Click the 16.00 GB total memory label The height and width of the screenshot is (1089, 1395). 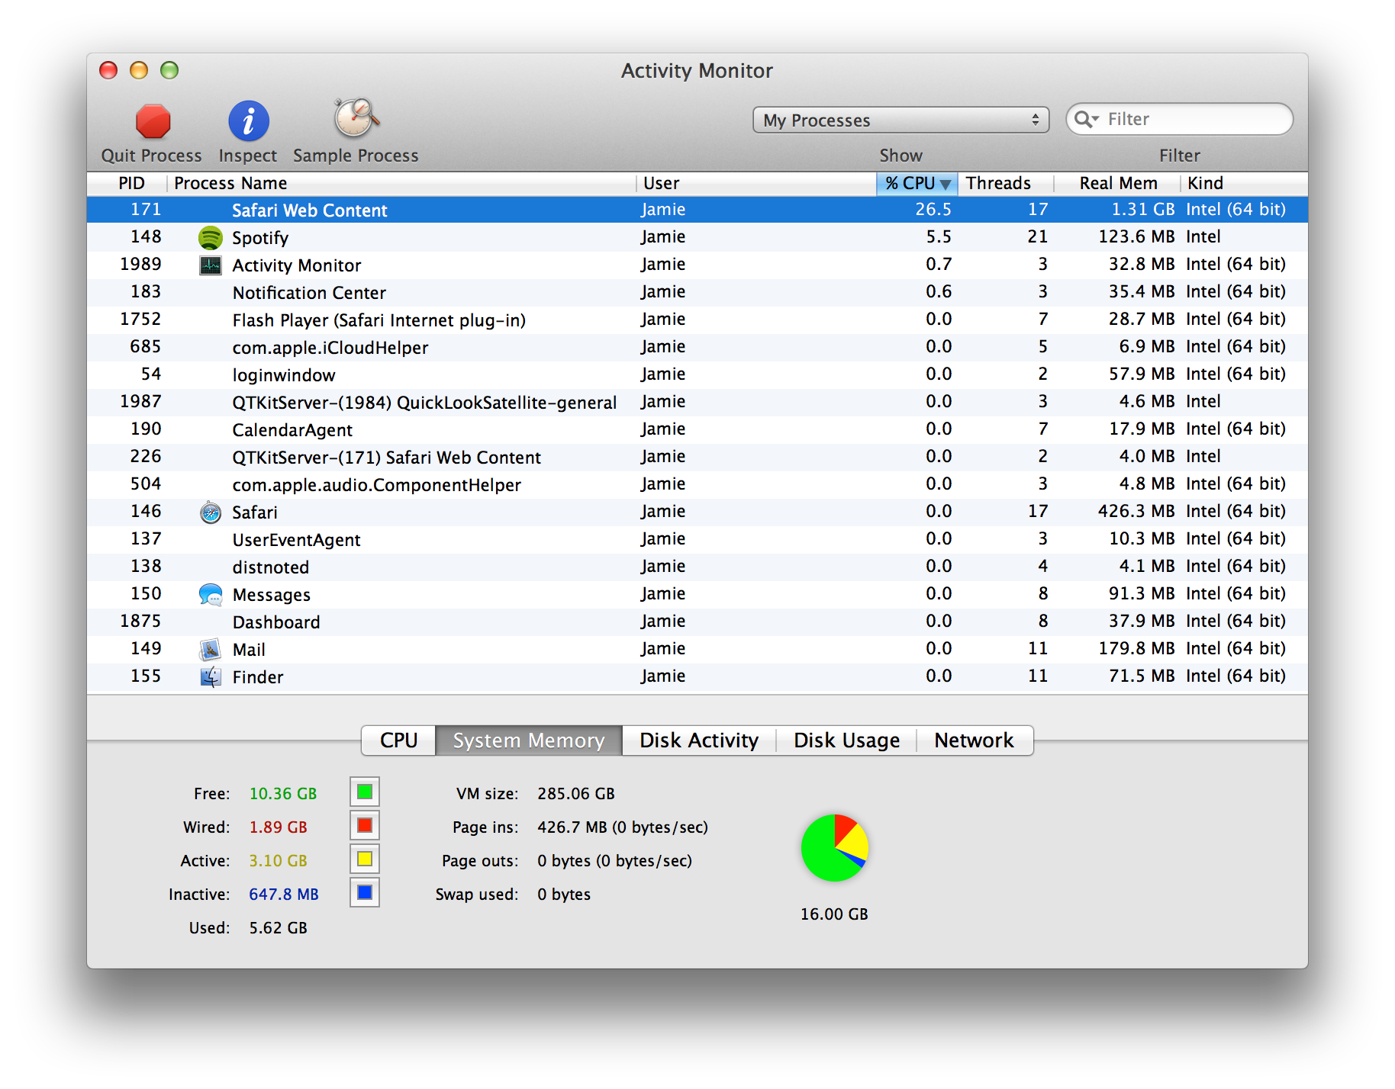(834, 914)
